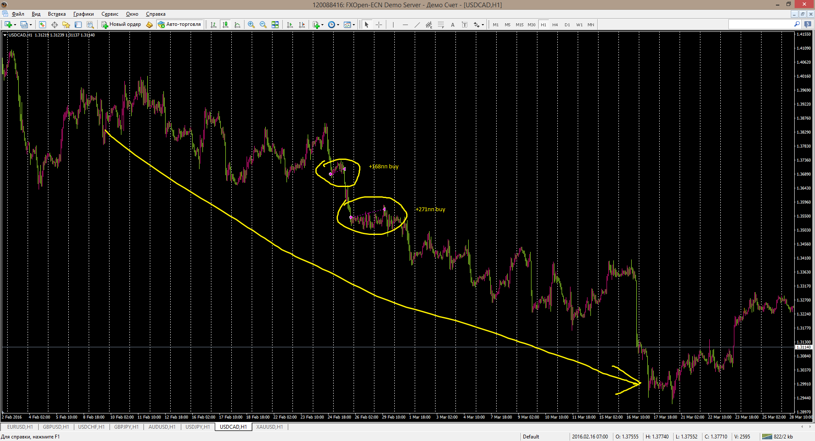Zoom out on the chart
815x441 pixels.
263,25
